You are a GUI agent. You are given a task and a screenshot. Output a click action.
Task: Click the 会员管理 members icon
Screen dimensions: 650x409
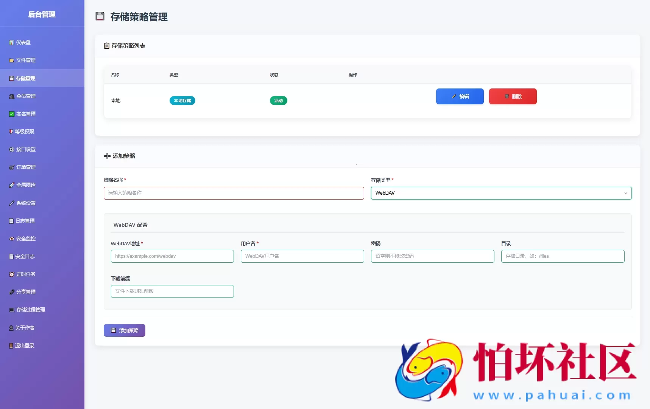11,96
